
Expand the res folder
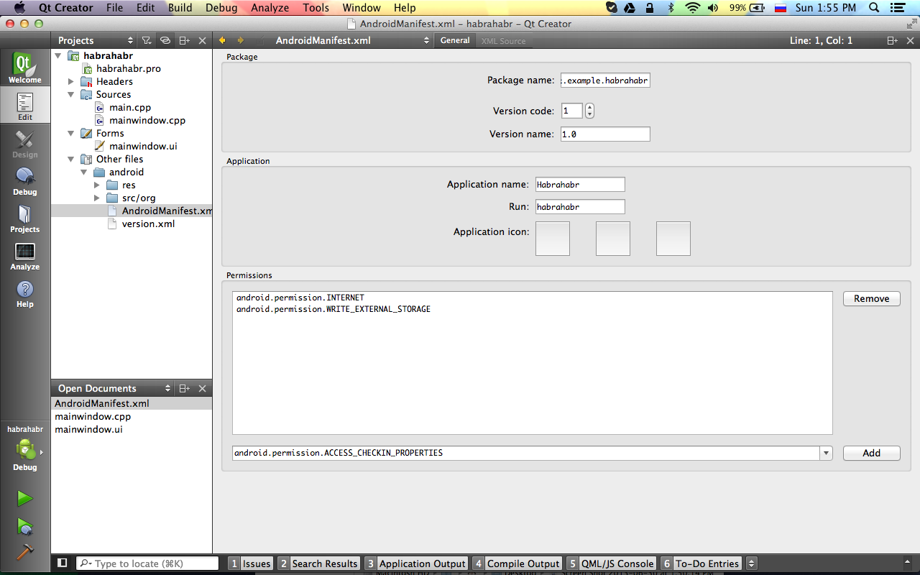pos(97,185)
